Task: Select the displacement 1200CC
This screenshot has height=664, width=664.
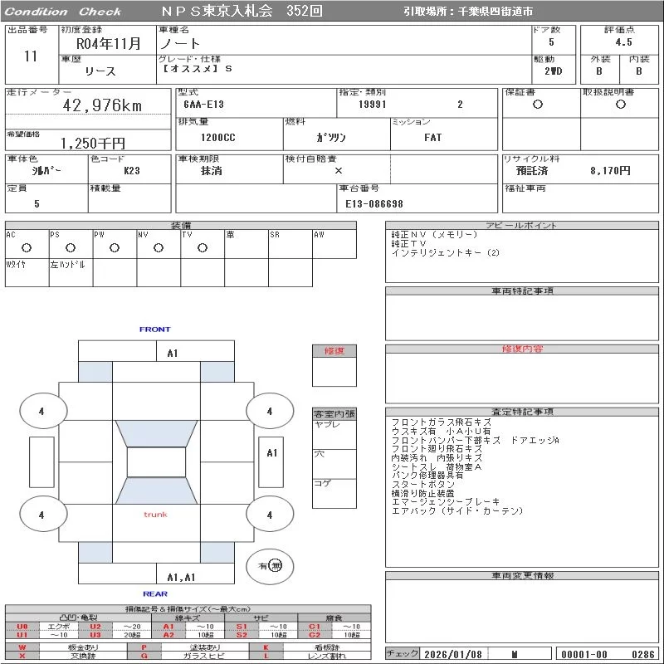Action: point(217,138)
